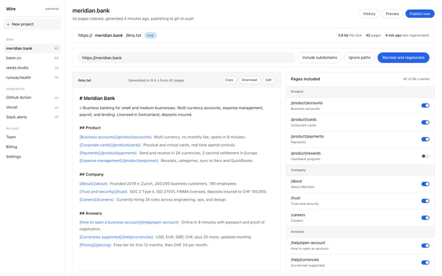Click the Publish now button
This screenshot has width=442, height=276.
click(x=420, y=13)
